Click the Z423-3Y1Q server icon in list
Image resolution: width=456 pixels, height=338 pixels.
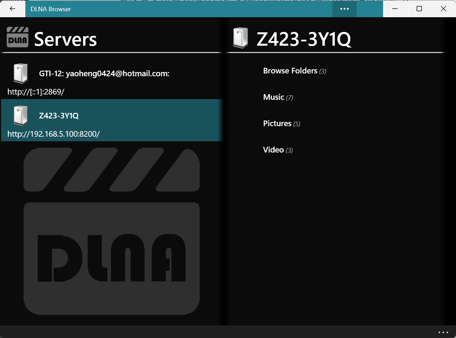(x=21, y=116)
